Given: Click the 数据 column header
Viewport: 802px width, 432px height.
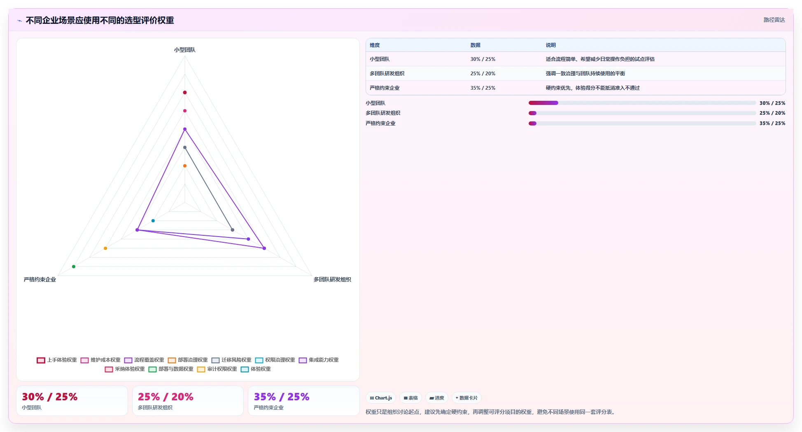Looking at the screenshot, I should (x=476, y=45).
